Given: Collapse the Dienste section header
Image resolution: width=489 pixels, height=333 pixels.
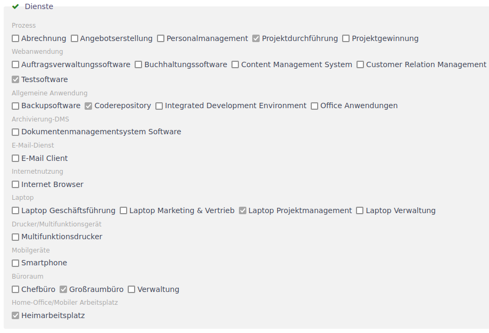Looking at the screenshot, I should pyautogui.click(x=39, y=6).
